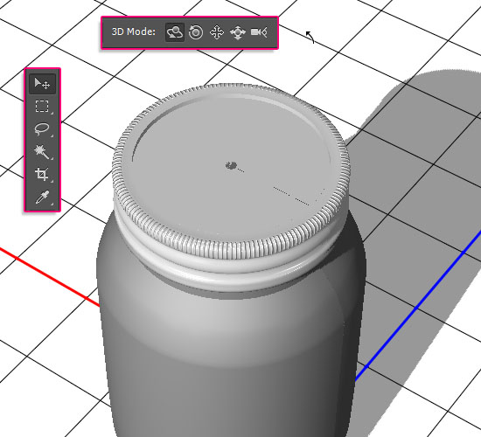Pick the Rectangular Marquee tool
The height and width of the screenshot is (437, 481).
pos(42,106)
